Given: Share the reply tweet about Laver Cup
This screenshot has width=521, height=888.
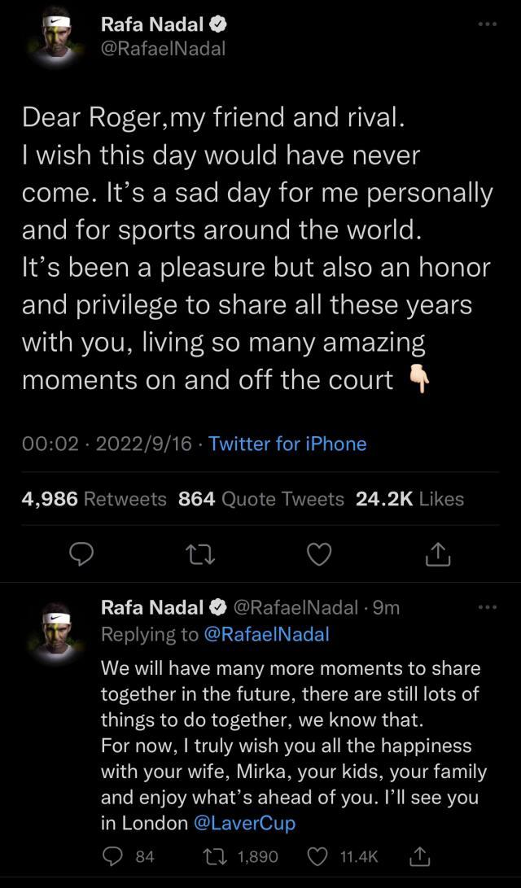Looking at the screenshot, I should pyautogui.click(x=420, y=855).
